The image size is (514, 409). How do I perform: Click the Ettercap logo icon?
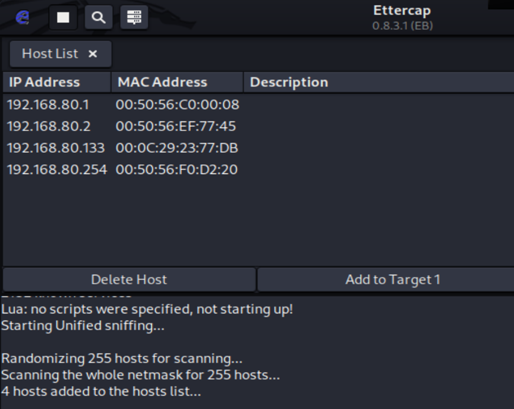coord(23,17)
